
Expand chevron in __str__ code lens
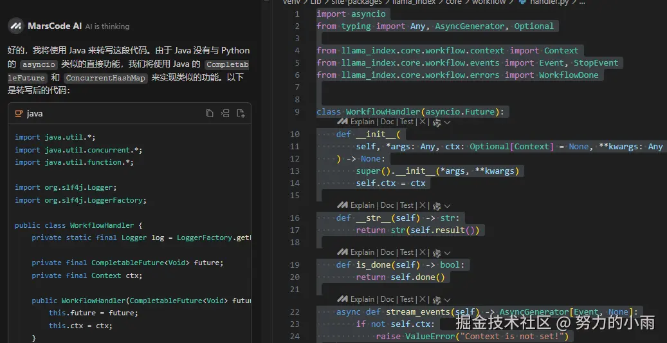447,206
